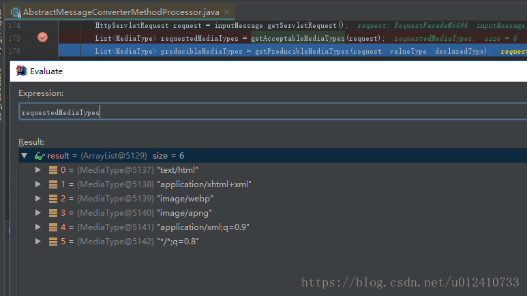Click the Expression input field

pos(273,112)
